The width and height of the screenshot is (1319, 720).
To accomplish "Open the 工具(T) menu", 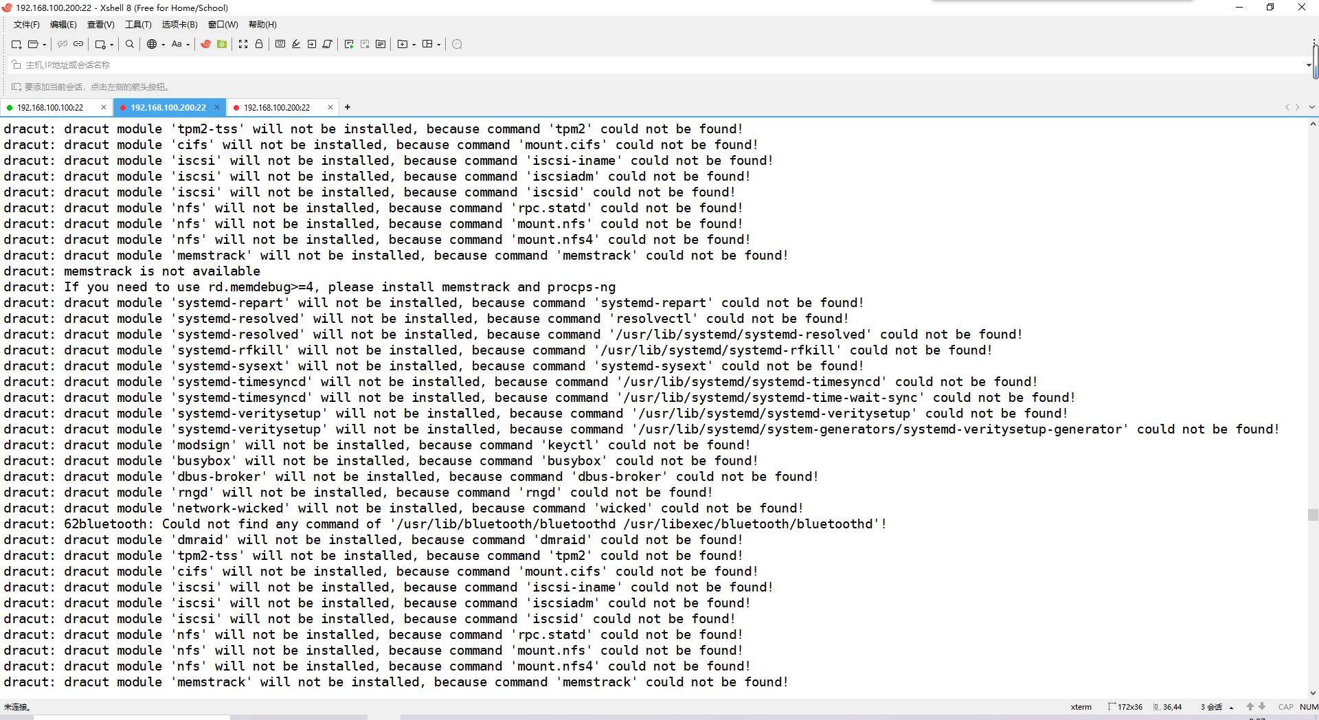I will click(x=137, y=25).
